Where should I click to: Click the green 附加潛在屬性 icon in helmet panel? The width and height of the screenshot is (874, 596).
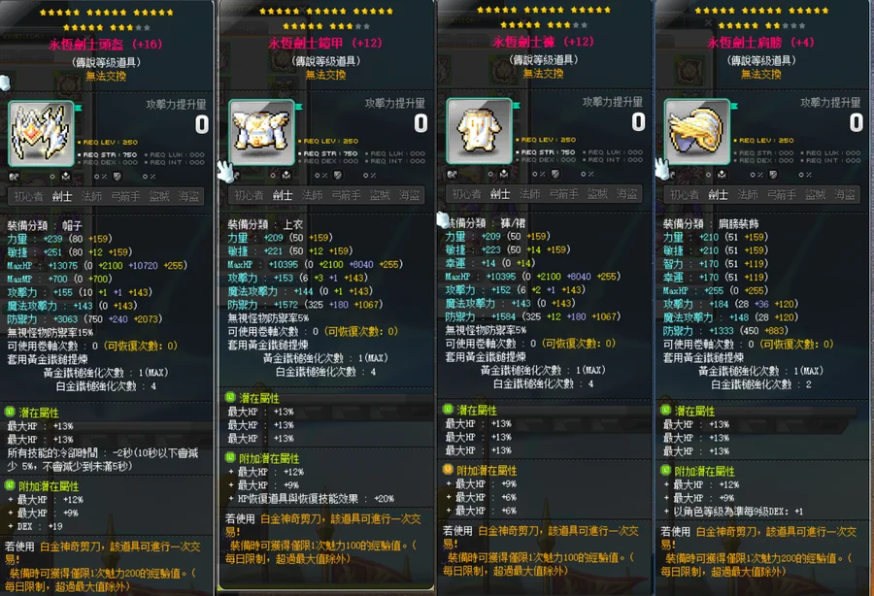pyautogui.click(x=10, y=485)
